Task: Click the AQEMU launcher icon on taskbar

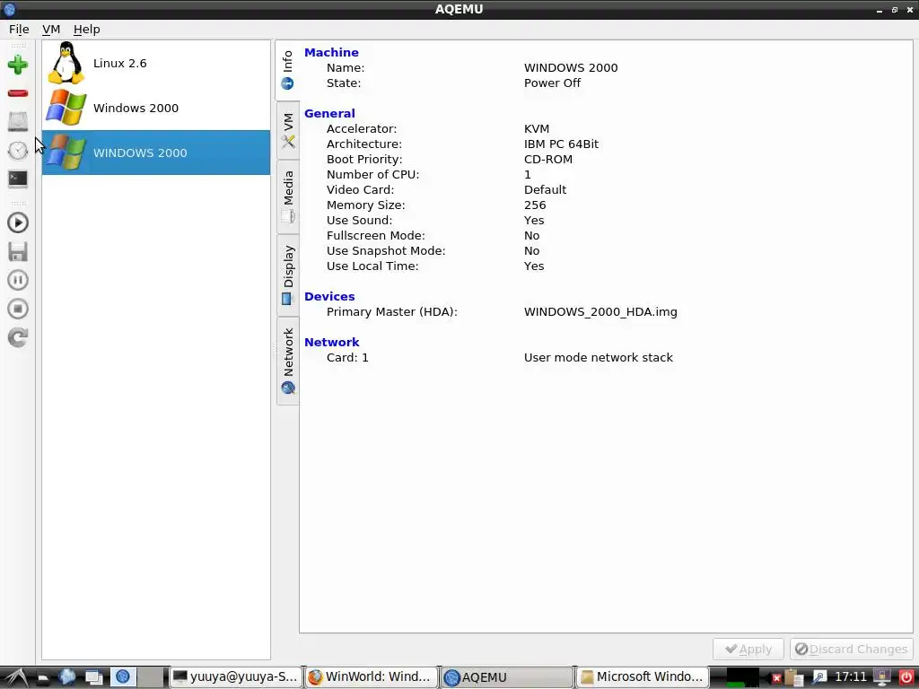Action: point(122,676)
